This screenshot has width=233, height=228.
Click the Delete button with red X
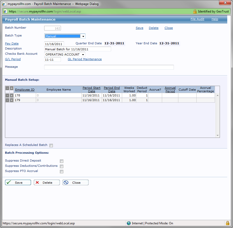pos(47,183)
